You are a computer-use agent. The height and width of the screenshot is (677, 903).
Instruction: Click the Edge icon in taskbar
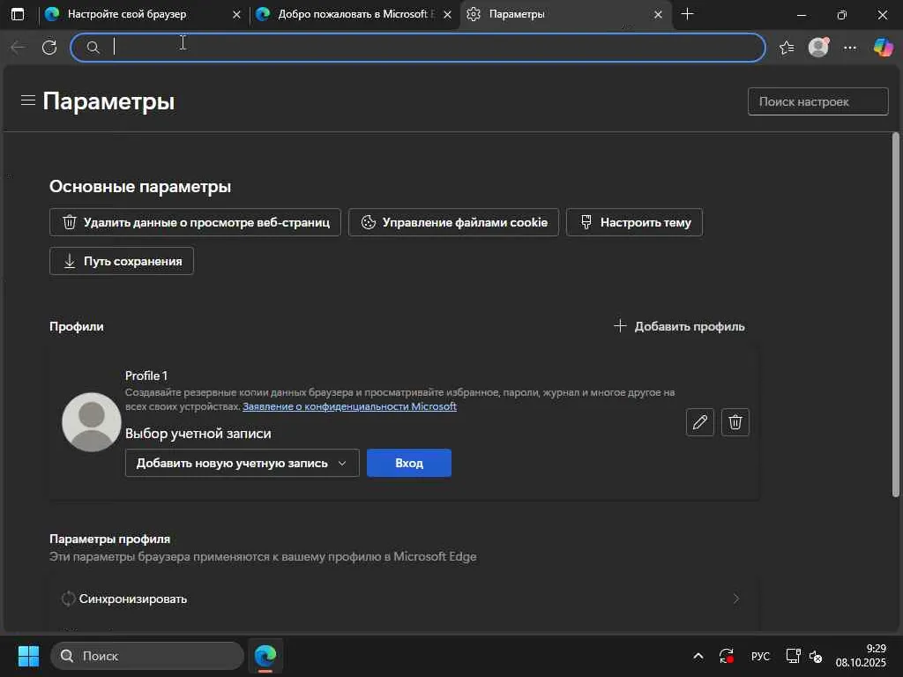265,656
